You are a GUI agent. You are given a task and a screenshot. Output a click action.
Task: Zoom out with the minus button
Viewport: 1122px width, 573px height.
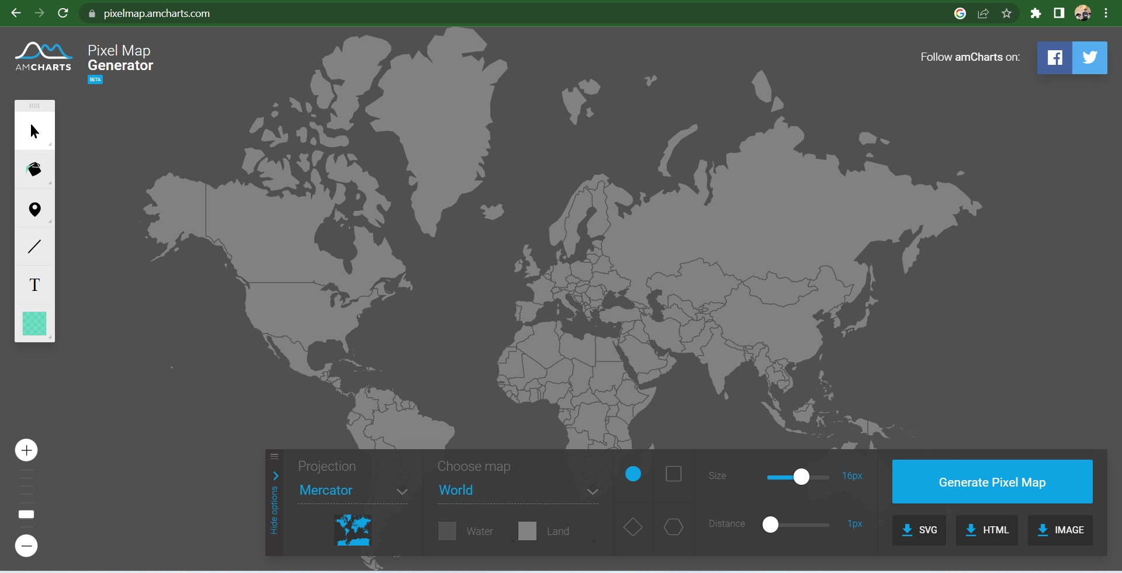26,546
